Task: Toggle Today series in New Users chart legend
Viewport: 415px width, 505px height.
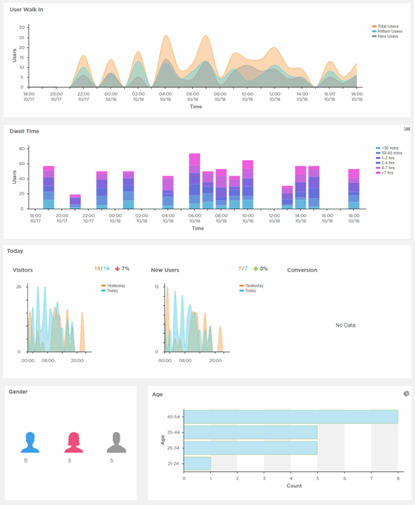Action: click(250, 290)
